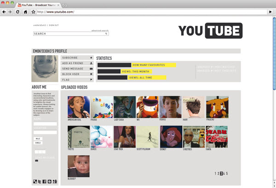Click the star icon on the Subscribe row
Image resolution: width=276 pixels, height=188 pixels.
[91, 57]
